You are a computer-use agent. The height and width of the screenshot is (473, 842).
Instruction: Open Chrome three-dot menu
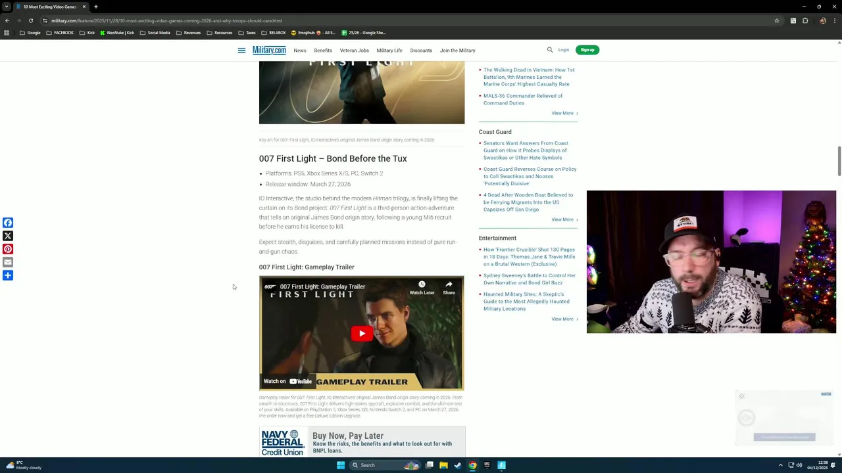coord(835,20)
